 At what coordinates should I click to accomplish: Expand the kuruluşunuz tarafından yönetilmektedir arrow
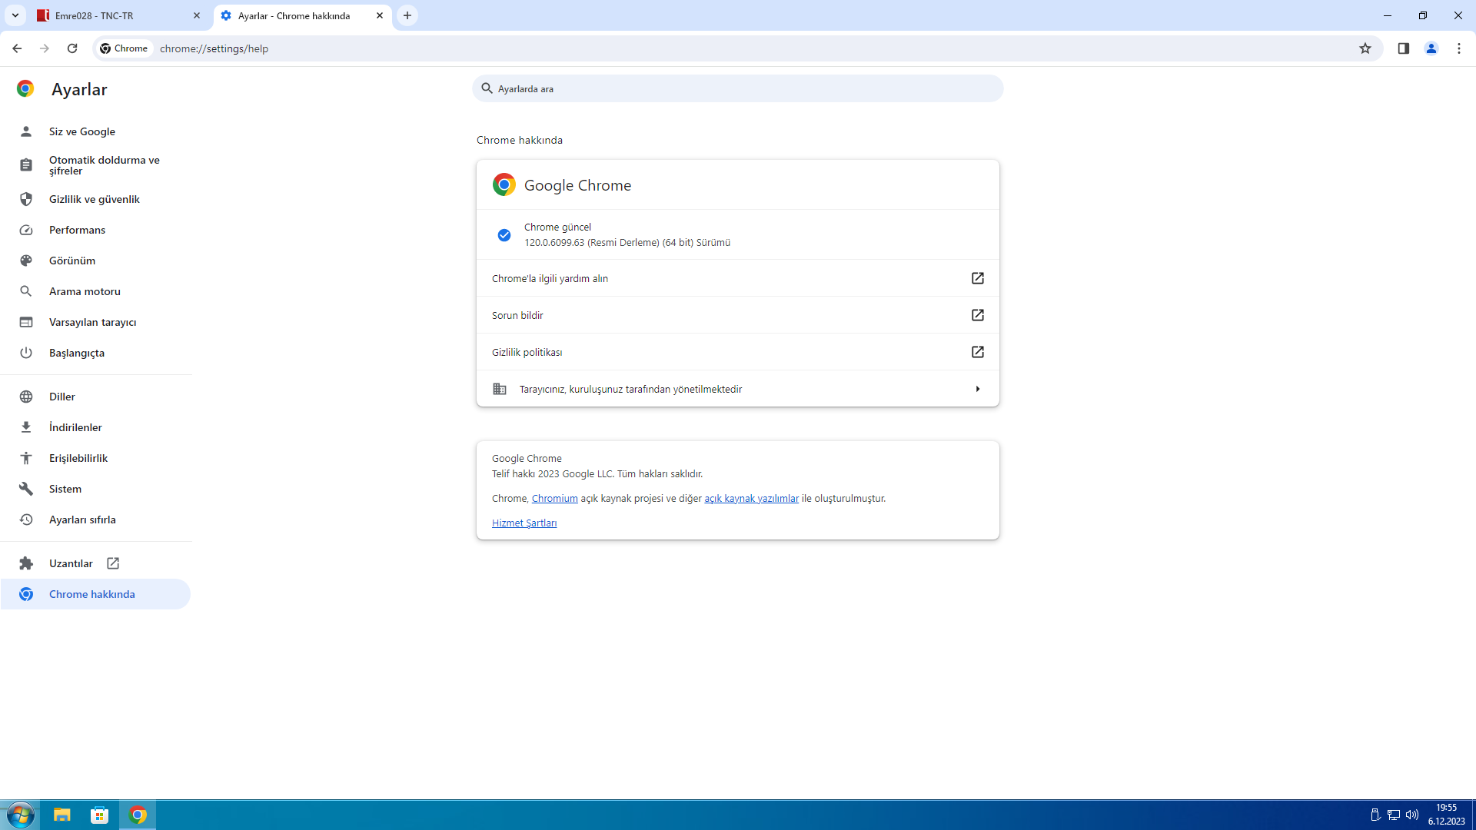point(978,389)
